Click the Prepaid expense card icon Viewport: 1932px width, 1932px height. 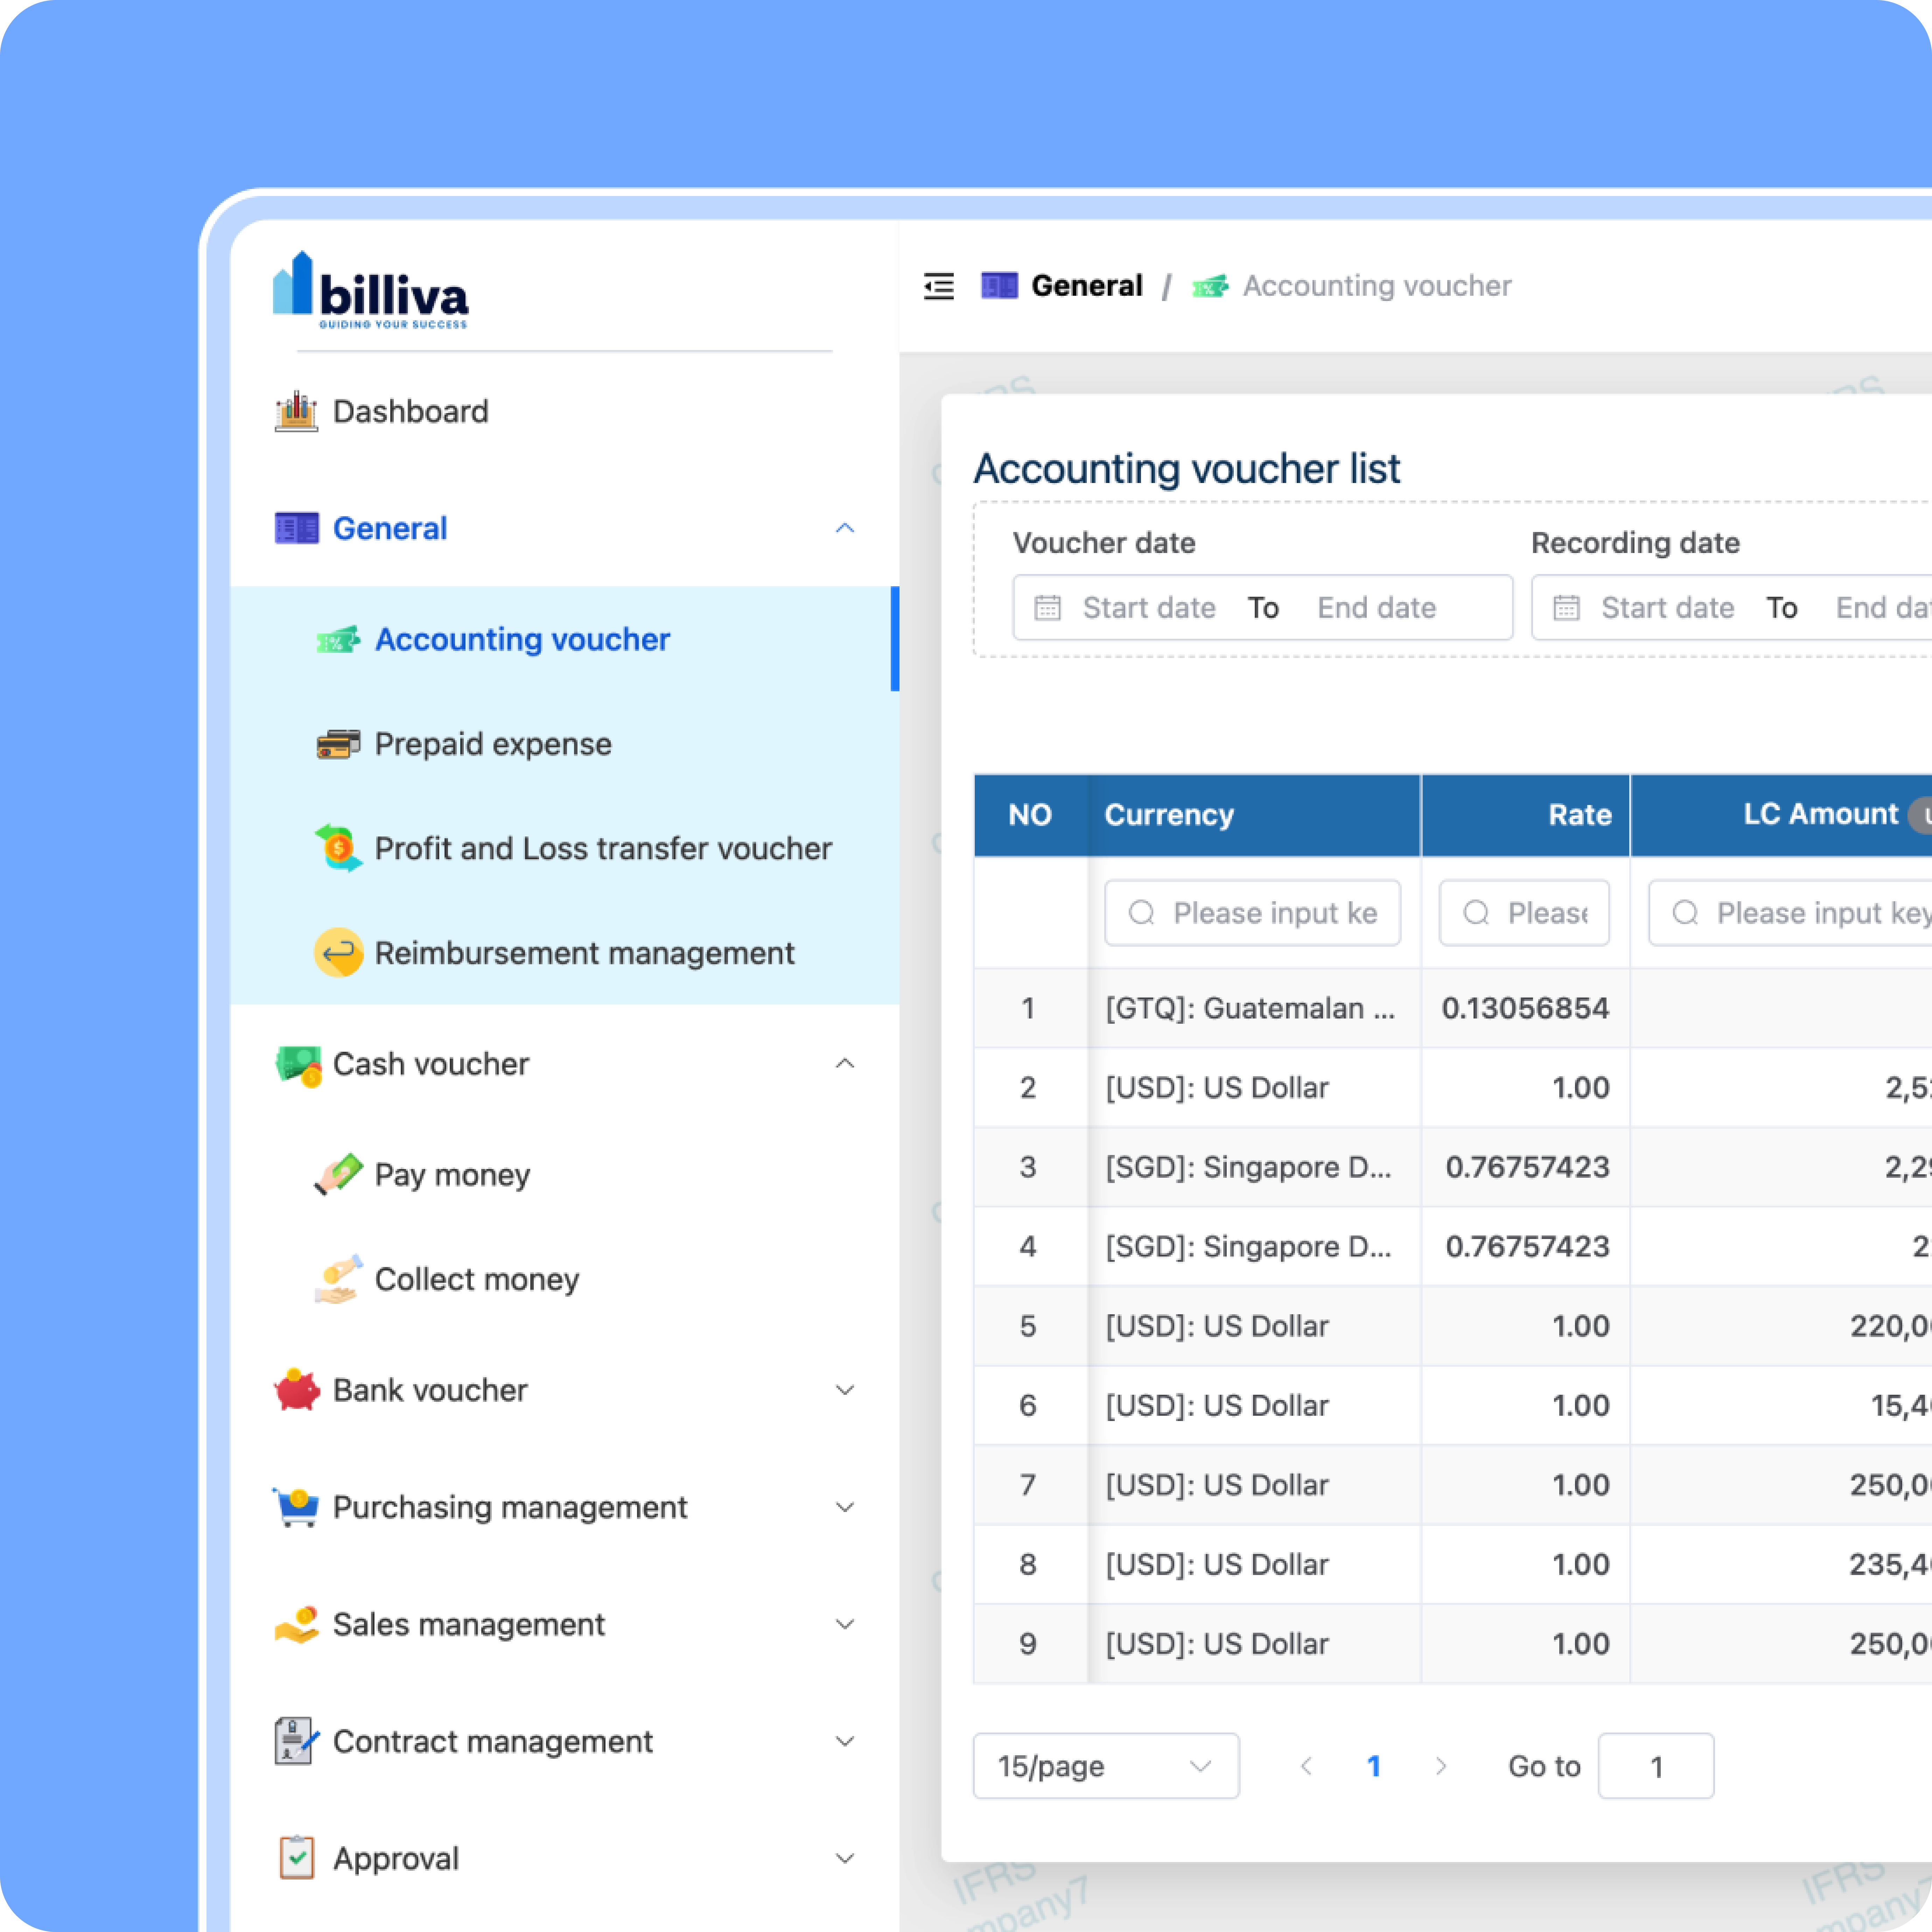[x=338, y=744]
